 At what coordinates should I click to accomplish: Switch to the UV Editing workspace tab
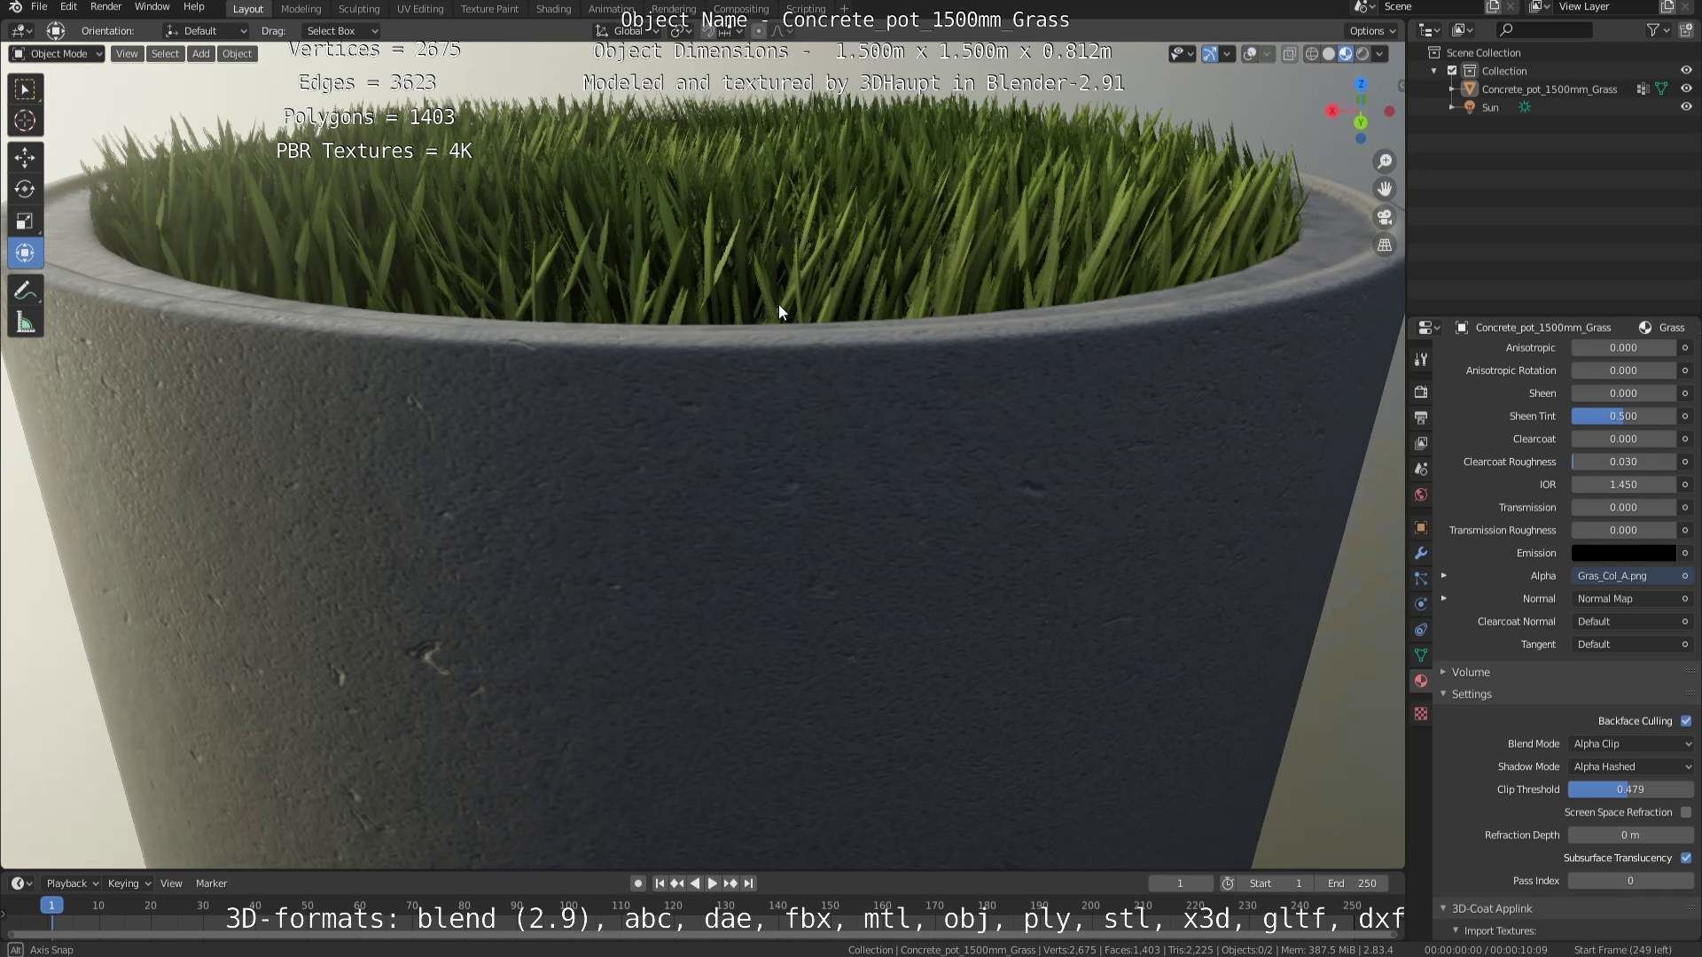(419, 9)
